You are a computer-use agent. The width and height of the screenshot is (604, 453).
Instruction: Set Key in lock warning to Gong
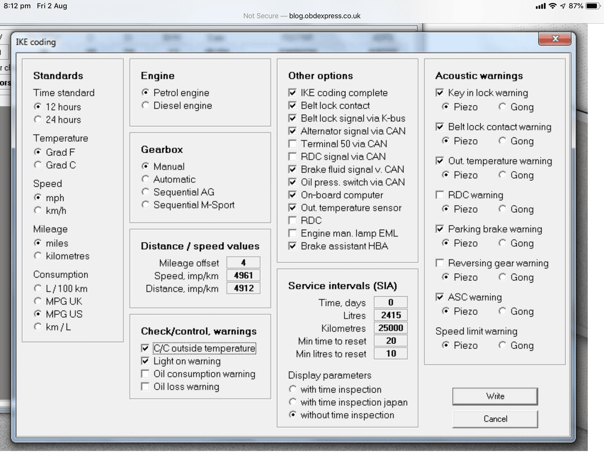[x=502, y=107]
